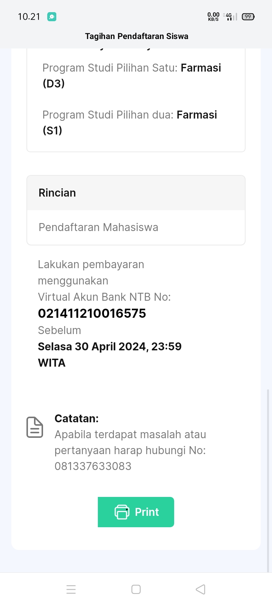Open recent apps via three-line nav icon
Viewport: 272px width, 606px height.
tap(71, 589)
